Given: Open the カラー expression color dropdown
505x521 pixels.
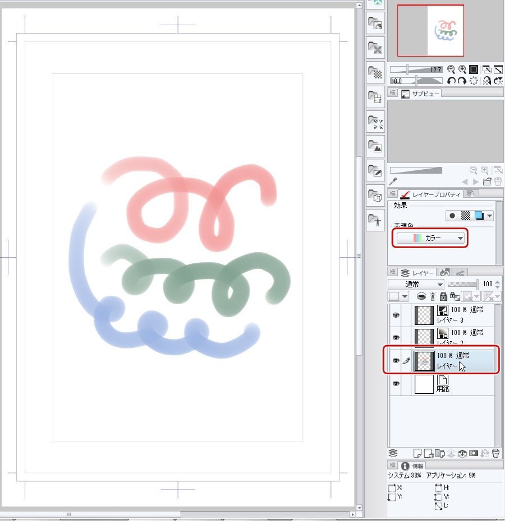Looking at the screenshot, I should 430,238.
